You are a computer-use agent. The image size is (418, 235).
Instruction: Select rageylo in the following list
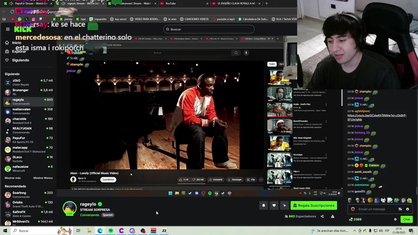[x=29, y=102]
